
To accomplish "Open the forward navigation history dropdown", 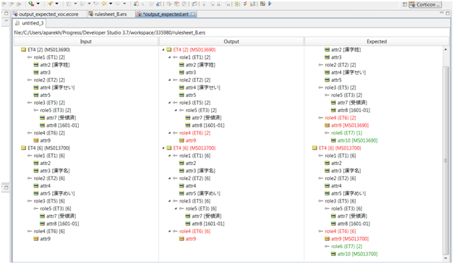I will tap(125, 4).
